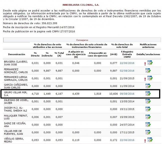
Task: Open detail icon for Iglesias de Ussel
Action: [148, 101]
